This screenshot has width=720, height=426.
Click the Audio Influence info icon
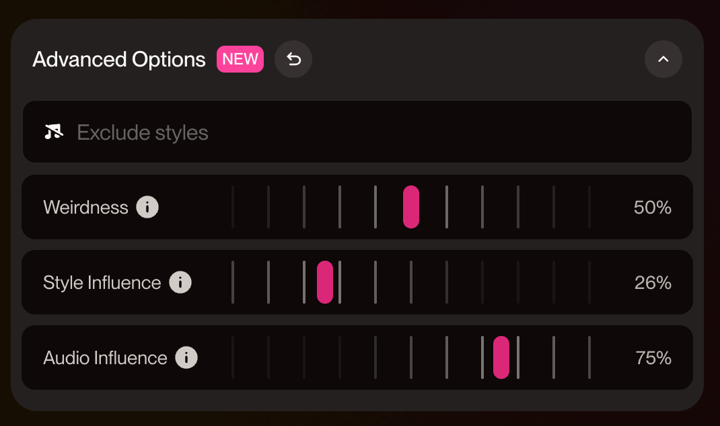(x=186, y=357)
